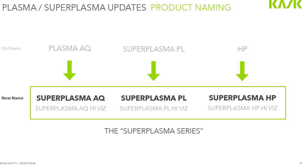Viewport: 302px width, 165px height.
Task: Select the gray old-name 'SUPERPLASMA PL' text
Action: click(x=154, y=49)
